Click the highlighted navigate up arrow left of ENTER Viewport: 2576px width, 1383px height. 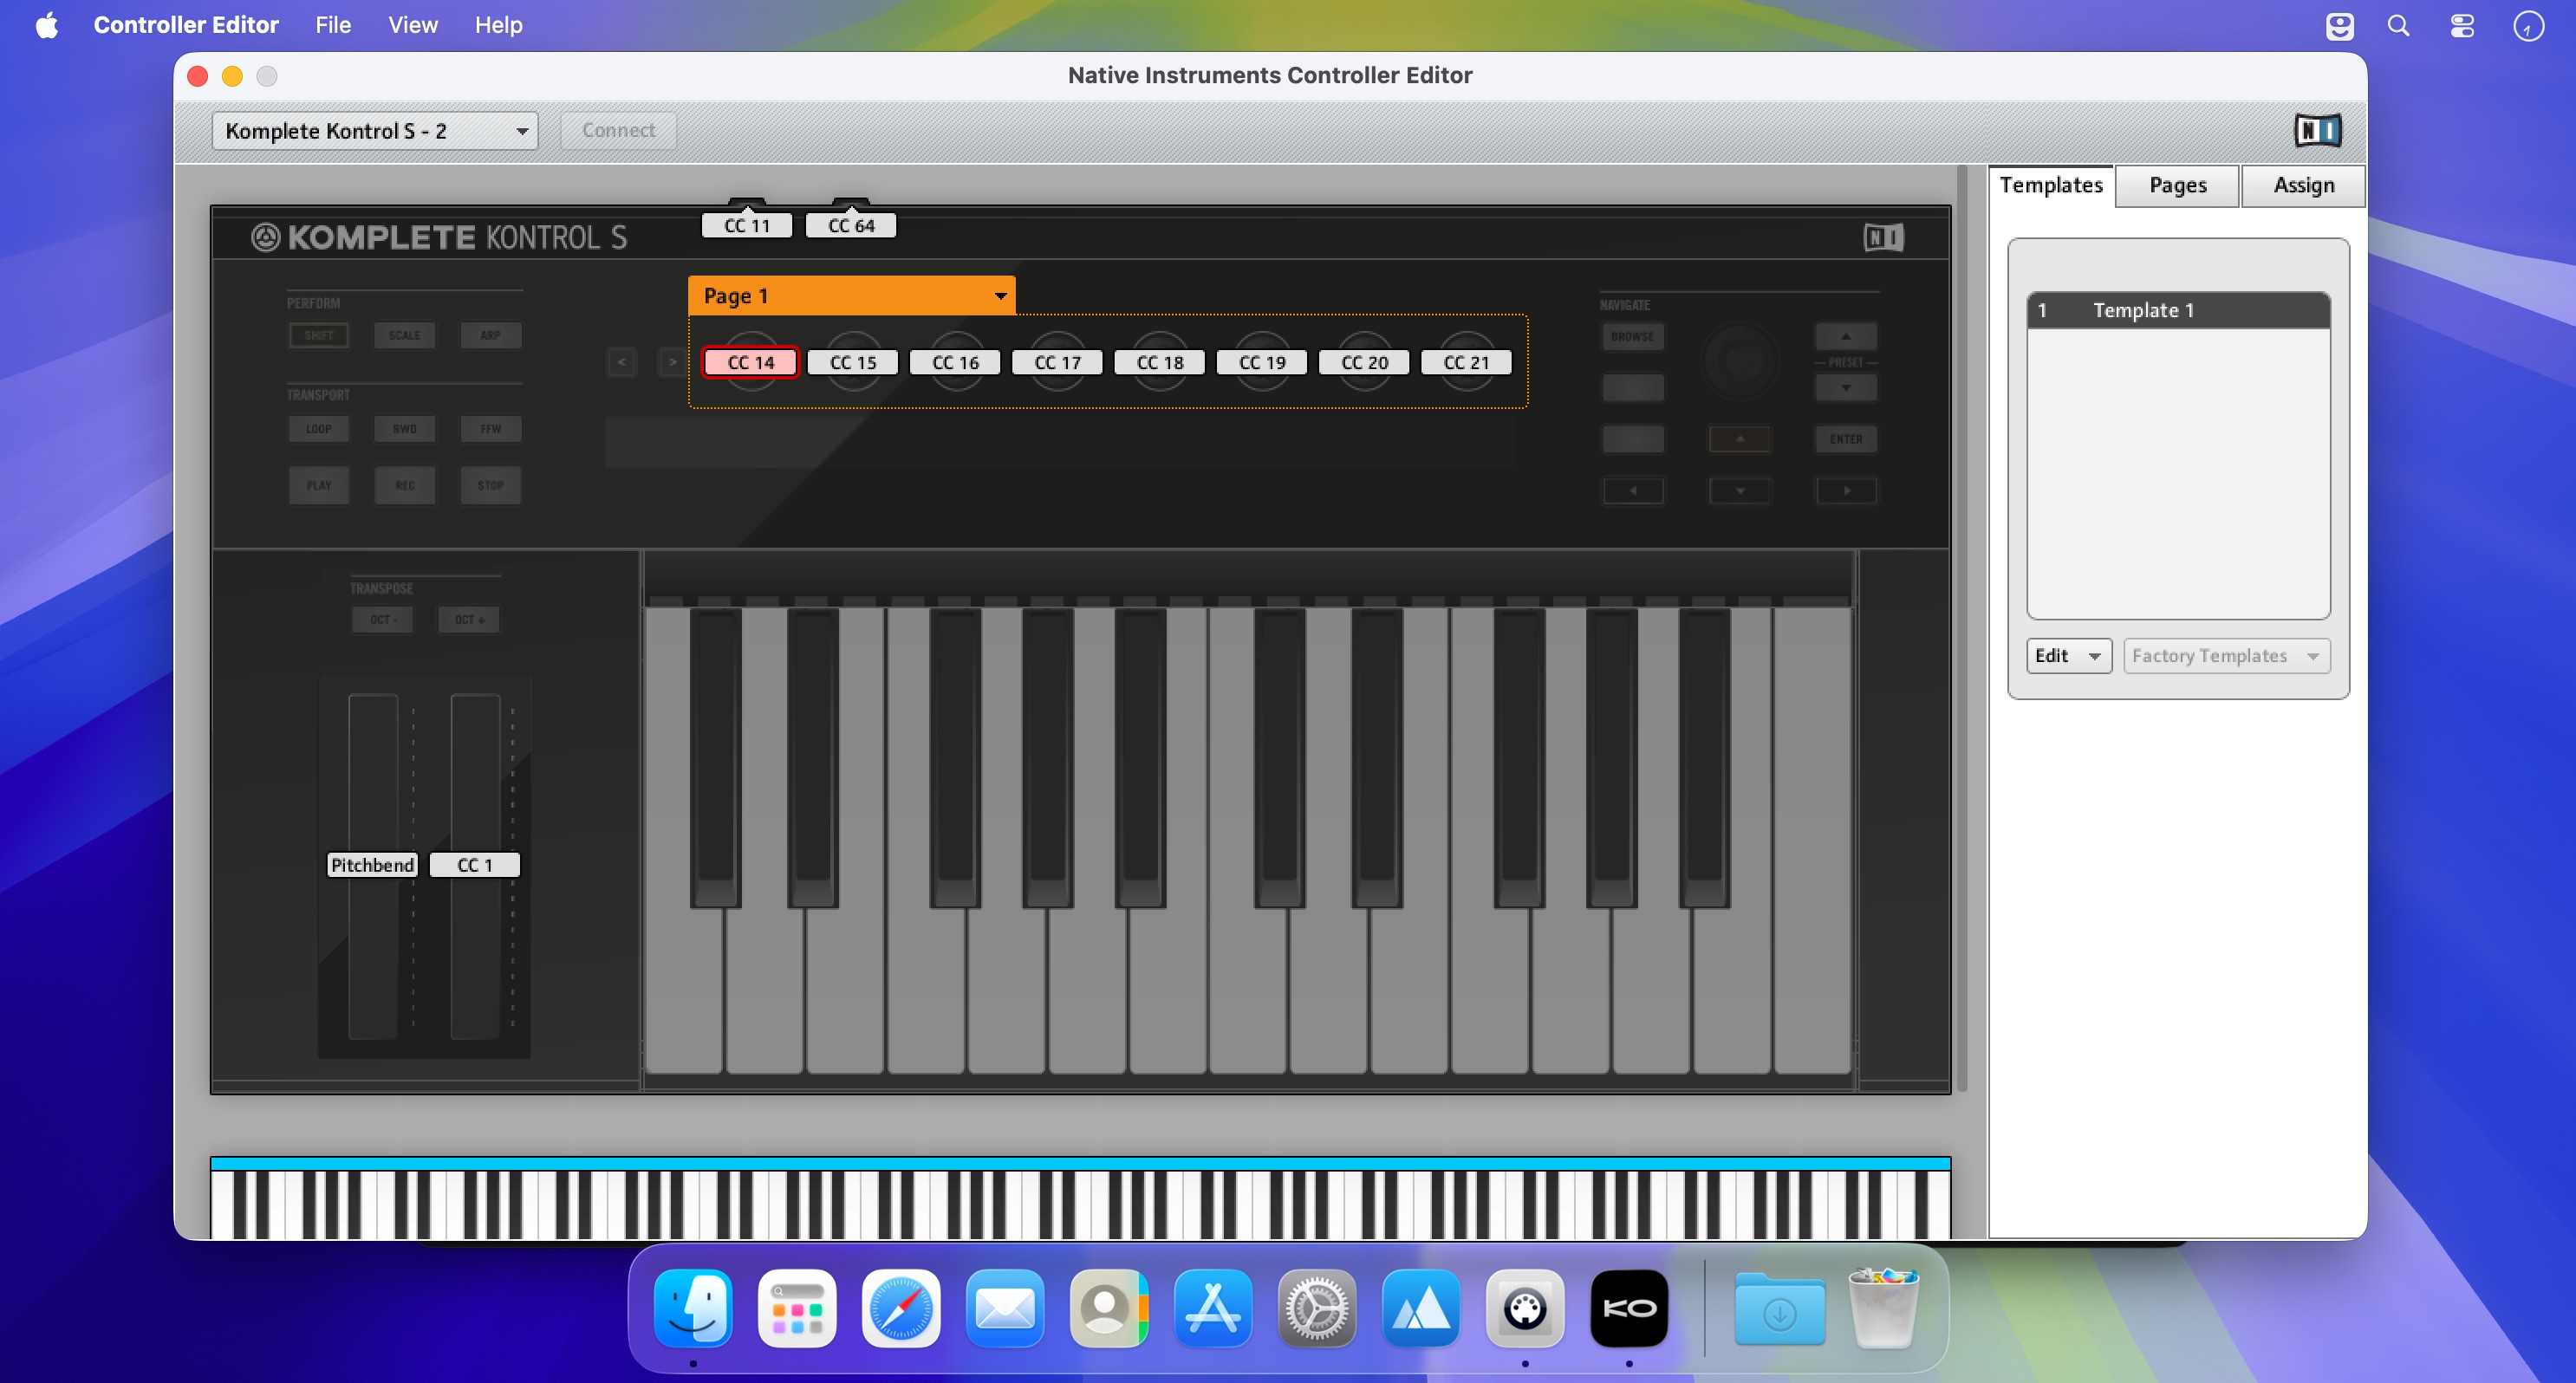click(x=1740, y=438)
